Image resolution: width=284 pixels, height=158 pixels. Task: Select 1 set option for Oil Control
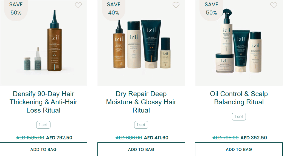click(x=239, y=117)
